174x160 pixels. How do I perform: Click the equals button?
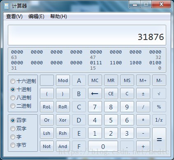tap(159, 140)
